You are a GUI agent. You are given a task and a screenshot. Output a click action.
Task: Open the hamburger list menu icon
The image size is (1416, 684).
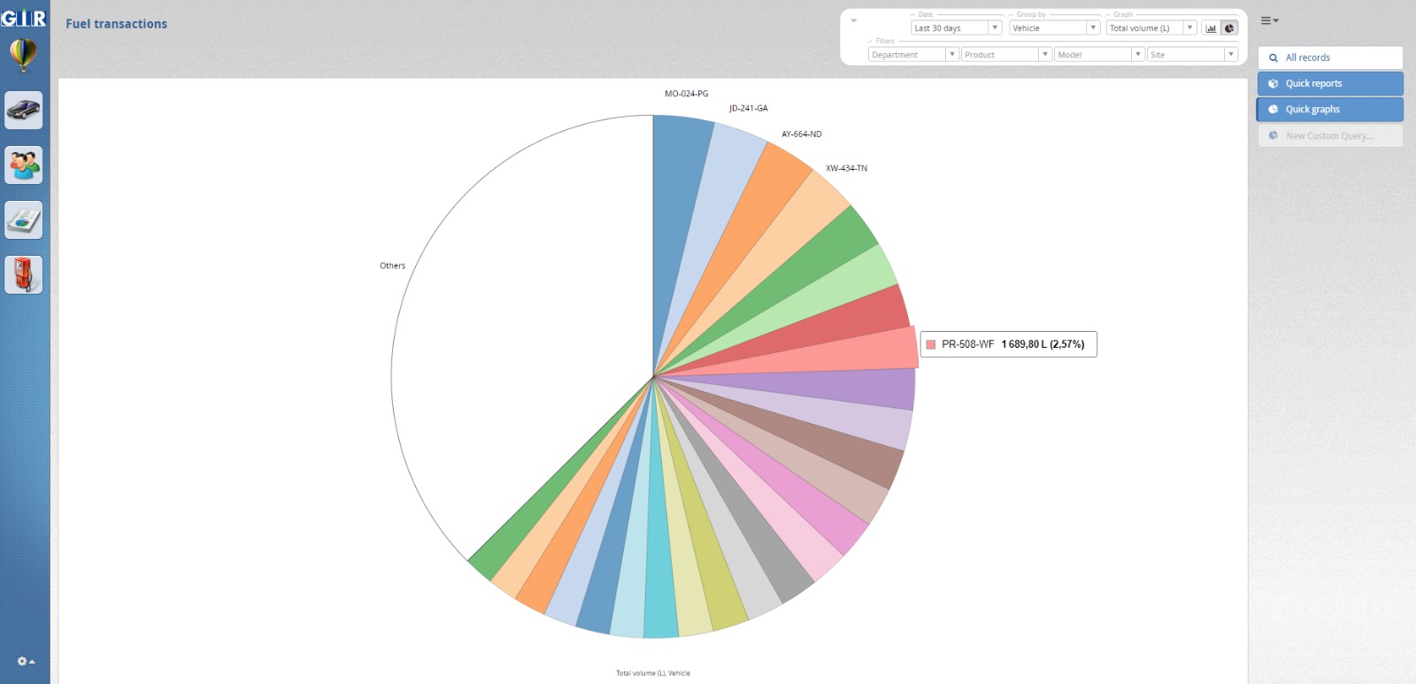[1269, 20]
